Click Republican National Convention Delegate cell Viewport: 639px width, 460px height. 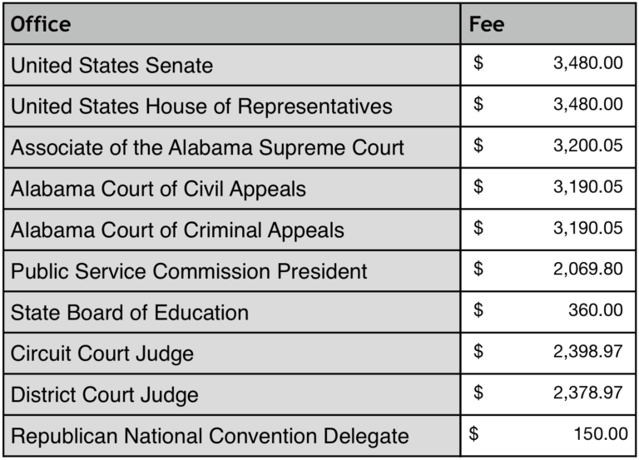[210, 436]
